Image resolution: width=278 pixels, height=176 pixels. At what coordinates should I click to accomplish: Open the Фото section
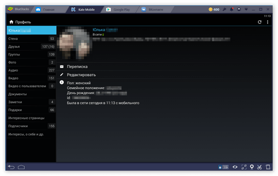tap(32, 62)
